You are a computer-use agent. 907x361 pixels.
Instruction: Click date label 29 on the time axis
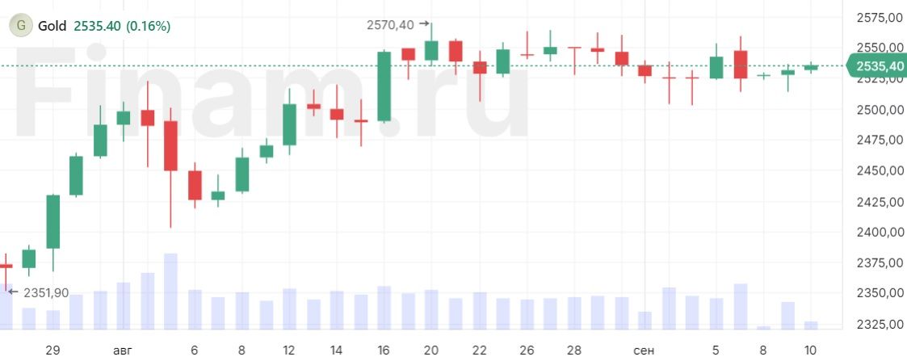click(52, 351)
